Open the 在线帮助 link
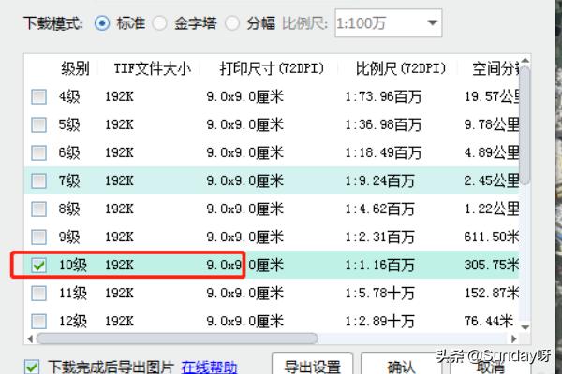Viewport: 562px width, 374px height. click(x=209, y=367)
